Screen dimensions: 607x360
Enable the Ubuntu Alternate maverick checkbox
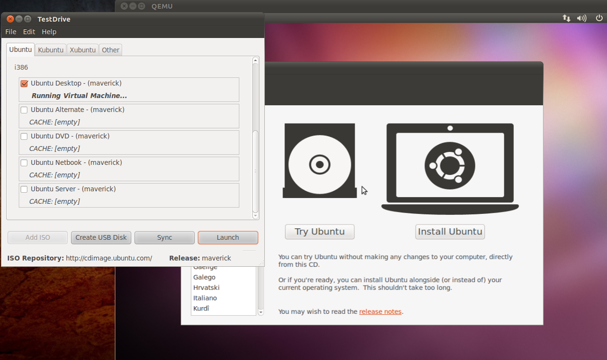pyautogui.click(x=24, y=110)
